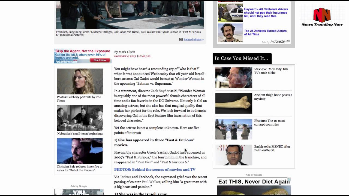The width and height of the screenshot is (349, 196).
Task: Open the Nebraska small-town beginnings thumbnail
Action: tap(80, 118)
